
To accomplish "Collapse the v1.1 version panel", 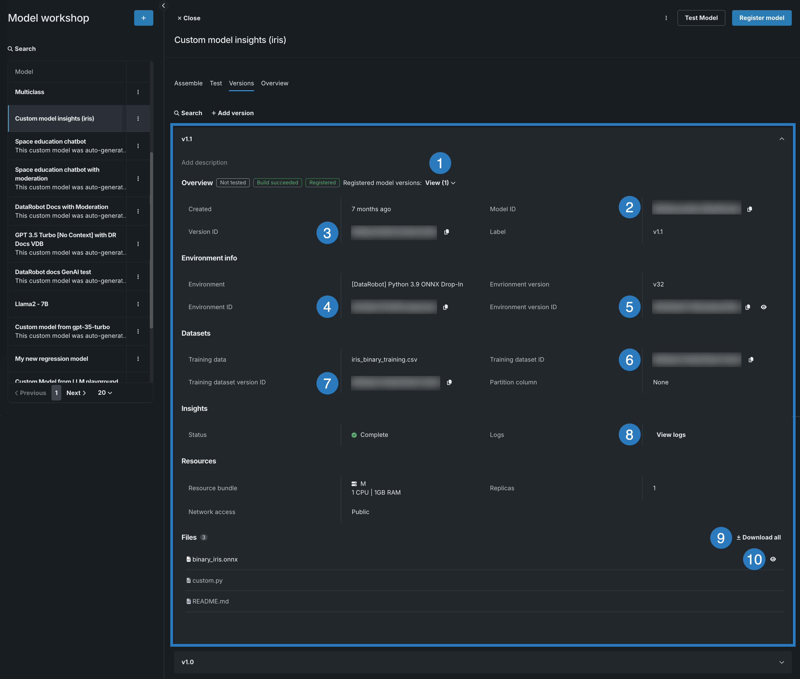I will click(x=781, y=139).
